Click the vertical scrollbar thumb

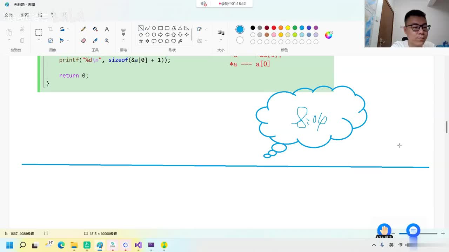click(x=447, y=127)
